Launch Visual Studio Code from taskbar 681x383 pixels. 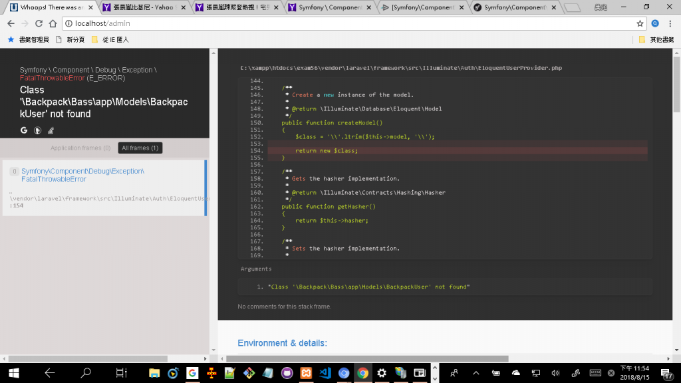click(x=325, y=373)
